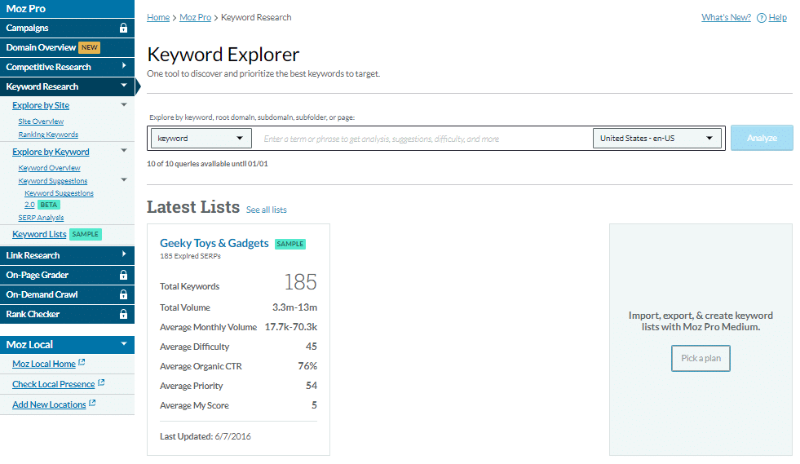Open Check Local Presence link
This screenshot has width=800, height=464.
(54, 384)
